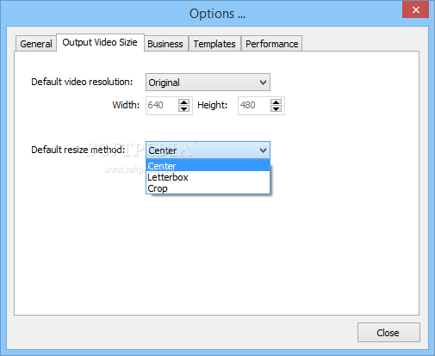The width and height of the screenshot is (435, 356).
Task: Open the Default video resolution dropdown
Action: pyautogui.click(x=208, y=83)
